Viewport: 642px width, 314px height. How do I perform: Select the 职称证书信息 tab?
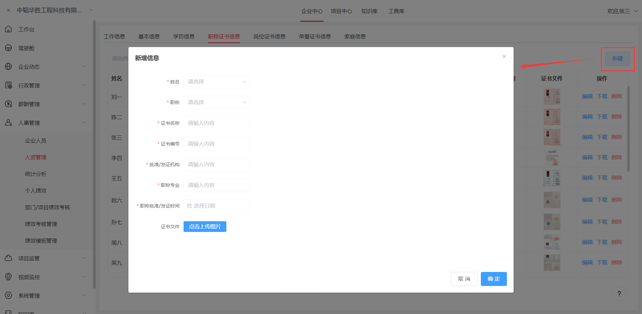[x=224, y=36]
